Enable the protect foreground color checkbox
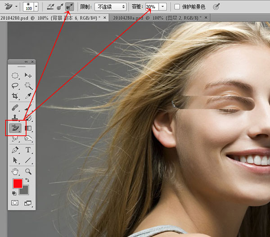 177,7
